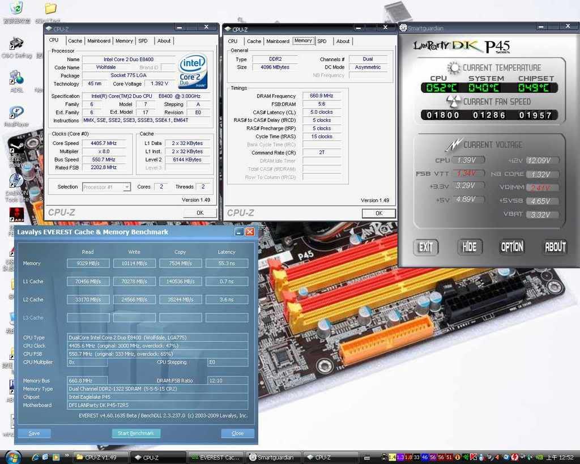The height and width of the screenshot is (464, 580).
Task: Click the LanParty DK P45 logo in Smartguardian
Action: [x=461, y=46]
